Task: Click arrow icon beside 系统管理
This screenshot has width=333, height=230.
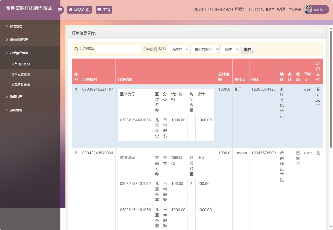Action: pyautogui.click(x=56, y=110)
